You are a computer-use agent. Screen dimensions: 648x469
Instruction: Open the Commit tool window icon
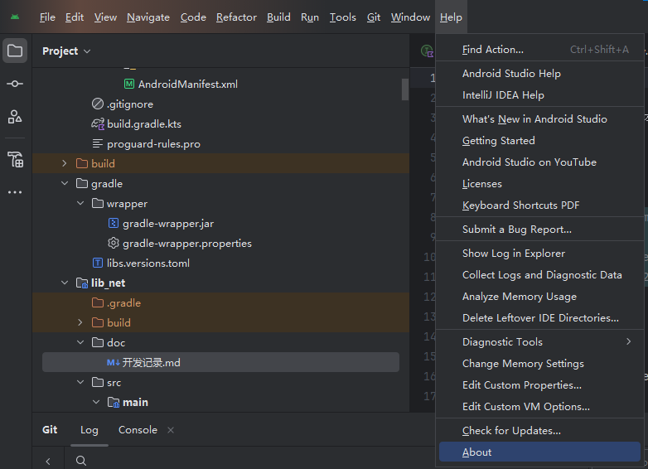point(15,84)
